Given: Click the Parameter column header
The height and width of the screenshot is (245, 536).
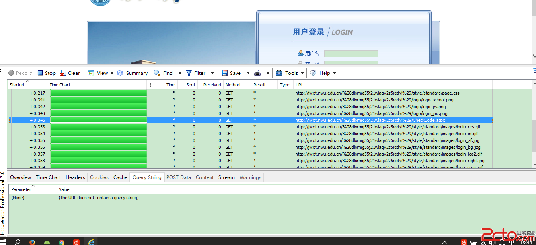Looking at the screenshot, I should click(x=33, y=189).
